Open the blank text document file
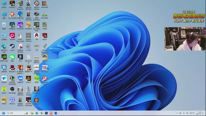This screenshot has width=206, height=116. (x=28, y=57)
